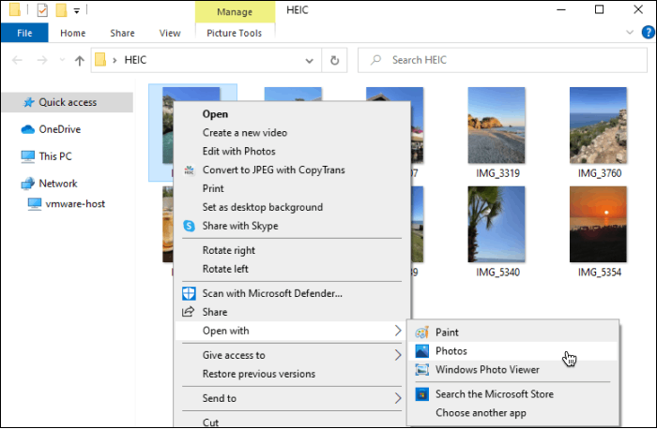
Task: Click the folder icon in address bar
Action: pyautogui.click(x=100, y=60)
